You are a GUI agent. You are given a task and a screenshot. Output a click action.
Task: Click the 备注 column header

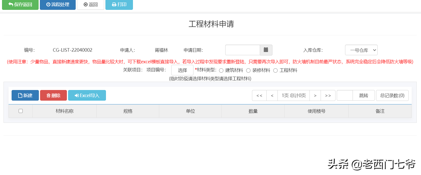click(x=380, y=111)
